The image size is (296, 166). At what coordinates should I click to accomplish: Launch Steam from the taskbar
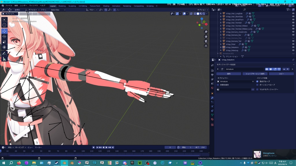pos(57,163)
